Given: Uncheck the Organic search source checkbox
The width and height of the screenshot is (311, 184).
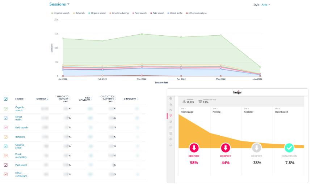Looking at the screenshot, I should pos(6,109).
